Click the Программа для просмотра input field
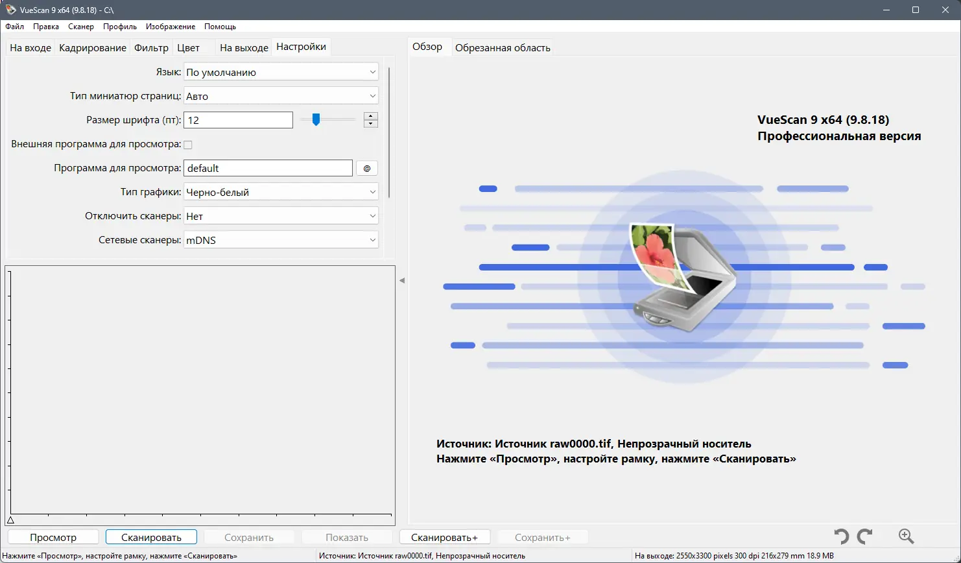This screenshot has height=563, width=961. point(268,168)
